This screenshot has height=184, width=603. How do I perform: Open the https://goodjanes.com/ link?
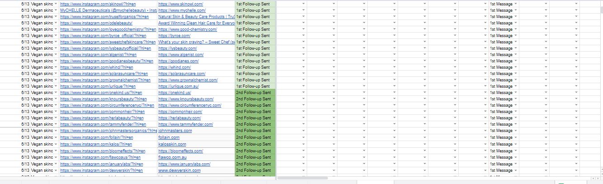tap(178, 61)
